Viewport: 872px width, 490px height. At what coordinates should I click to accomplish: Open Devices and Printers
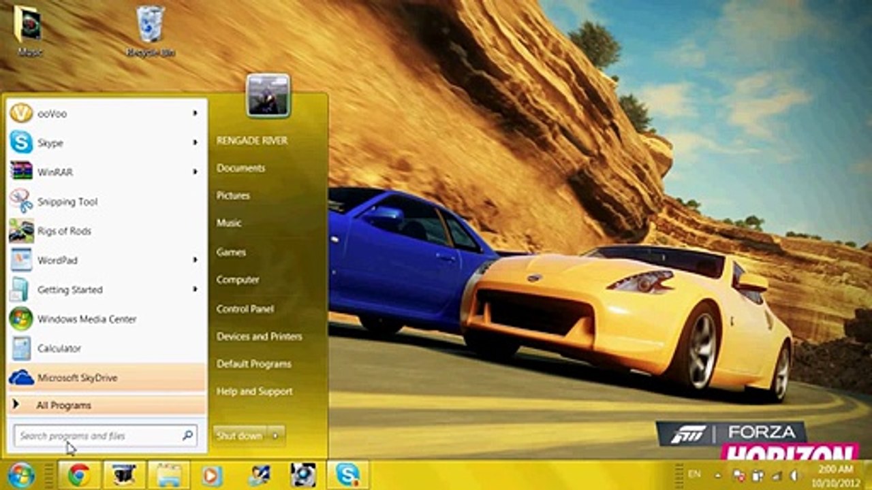(x=259, y=336)
